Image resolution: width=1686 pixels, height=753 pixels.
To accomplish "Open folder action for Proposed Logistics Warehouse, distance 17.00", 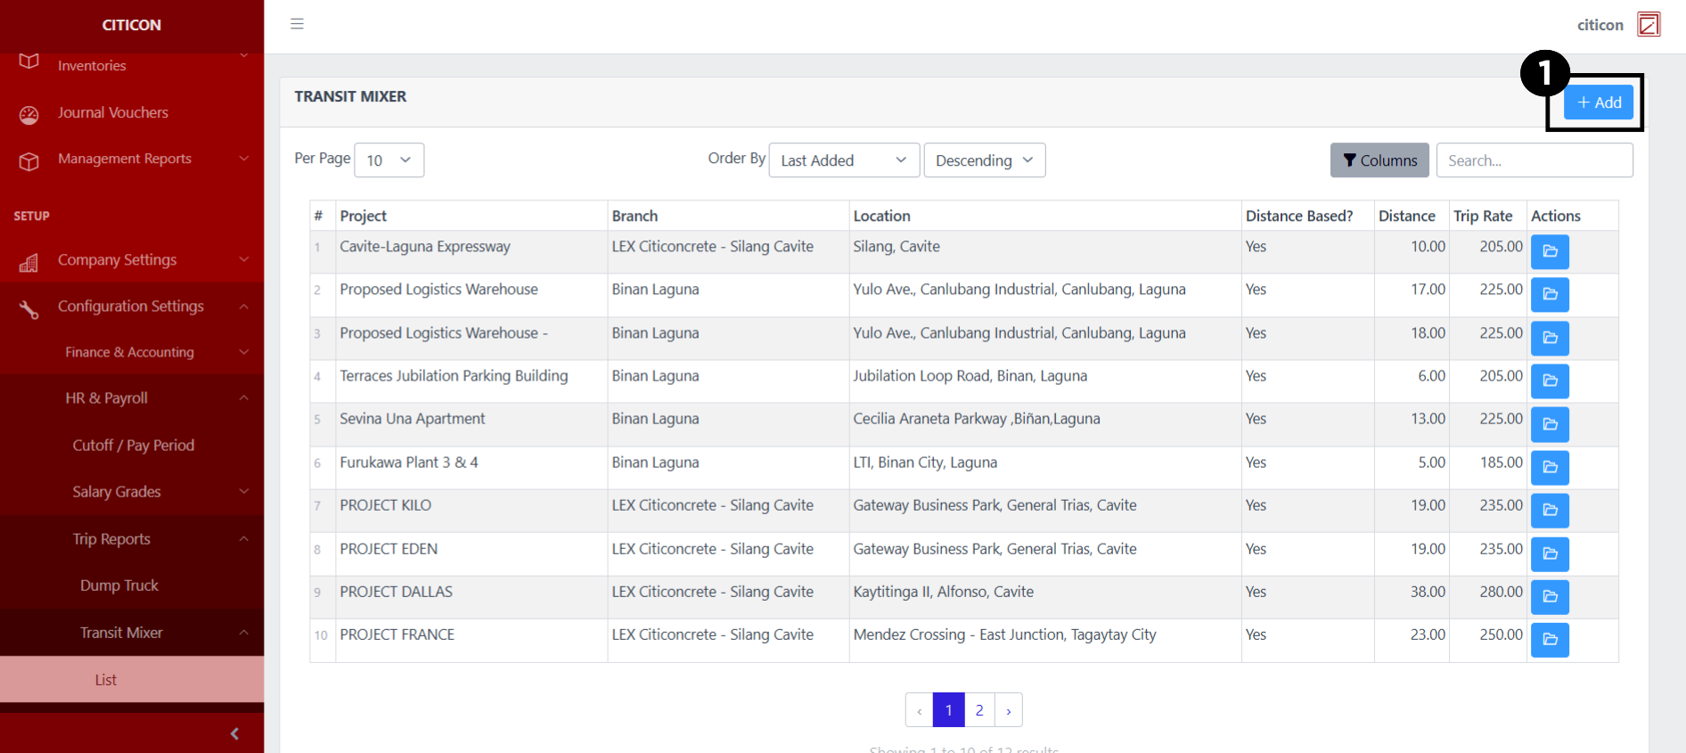I will pos(1550,294).
